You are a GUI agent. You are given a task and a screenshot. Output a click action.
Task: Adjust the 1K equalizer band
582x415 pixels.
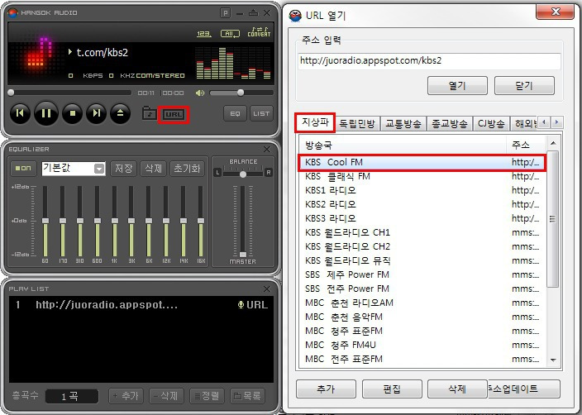coord(114,221)
